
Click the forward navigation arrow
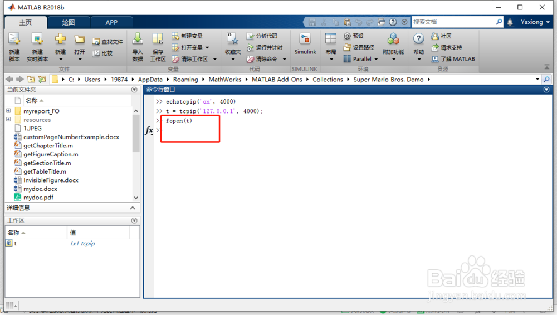(x=20, y=79)
